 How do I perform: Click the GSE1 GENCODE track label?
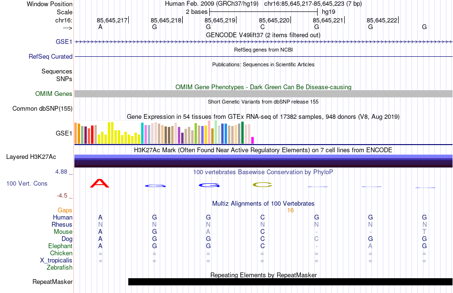click(x=64, y=42)
